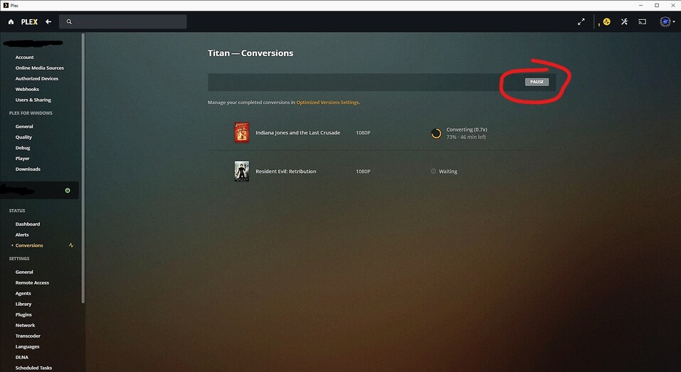Screen dimensions: 681x372
Task: Navigate back with the arrow icon
Action: [x=48, y=22]
